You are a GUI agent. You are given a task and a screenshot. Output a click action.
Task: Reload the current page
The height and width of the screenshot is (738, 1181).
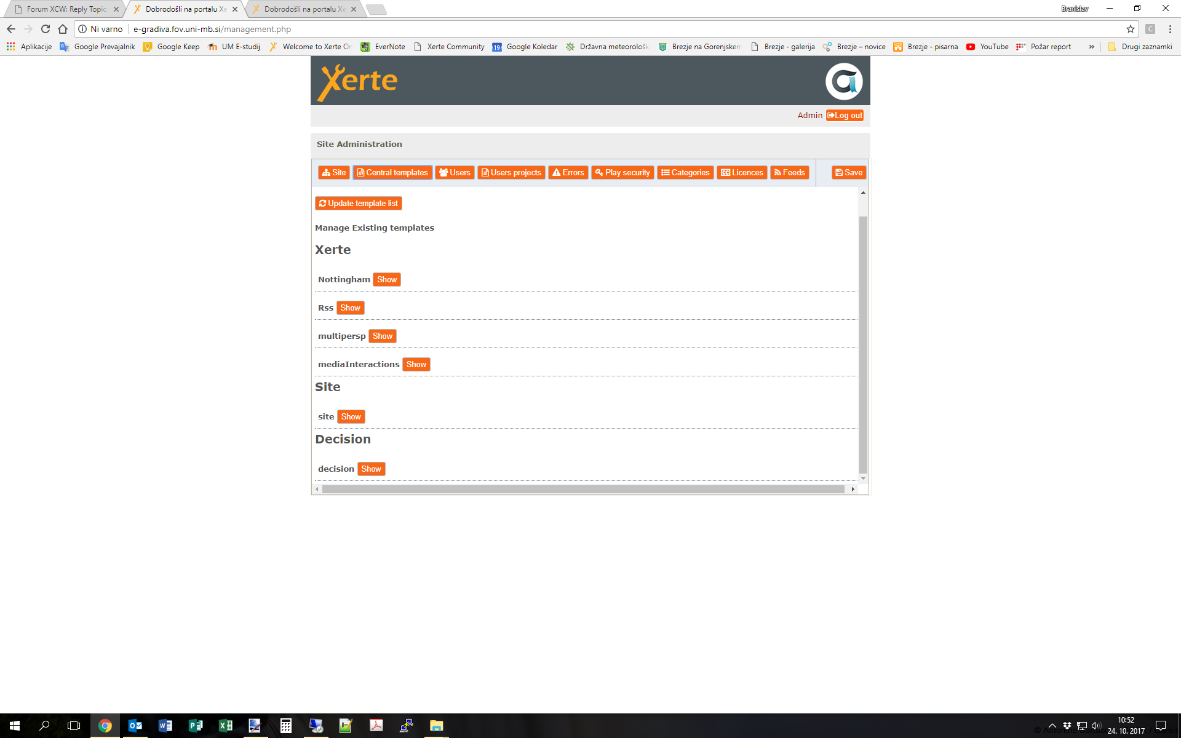tap(46, 29)
